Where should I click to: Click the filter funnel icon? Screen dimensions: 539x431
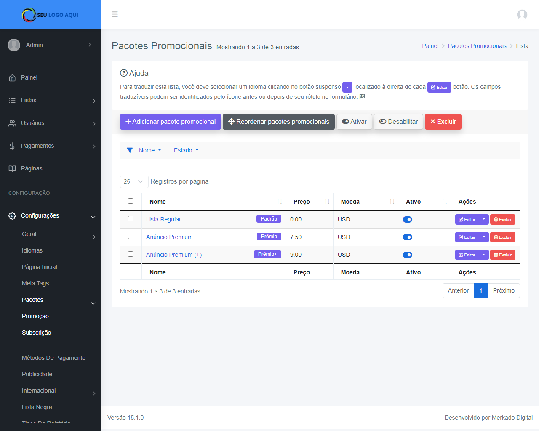click(130, 150)
